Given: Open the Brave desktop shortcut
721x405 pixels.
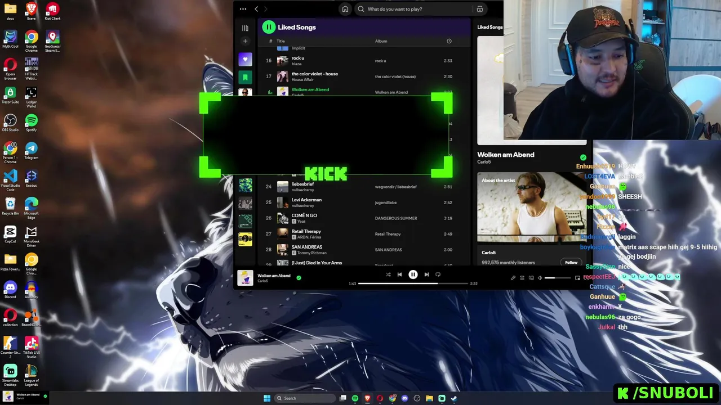Looking at the screenshot, I should (32, 11).
